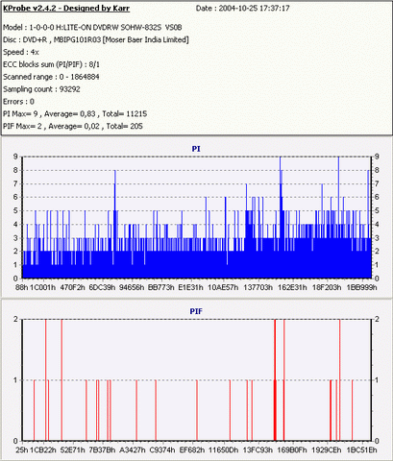
Task: Click the Disc MBIPG101R03 info line
Action: [96, 40]
